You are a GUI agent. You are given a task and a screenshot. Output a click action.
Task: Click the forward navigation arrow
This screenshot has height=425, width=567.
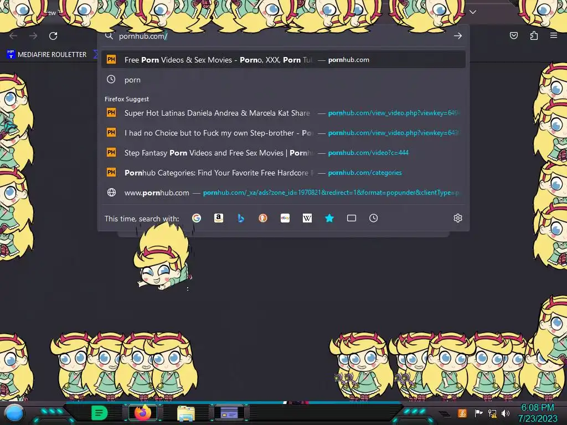[33, 36]
